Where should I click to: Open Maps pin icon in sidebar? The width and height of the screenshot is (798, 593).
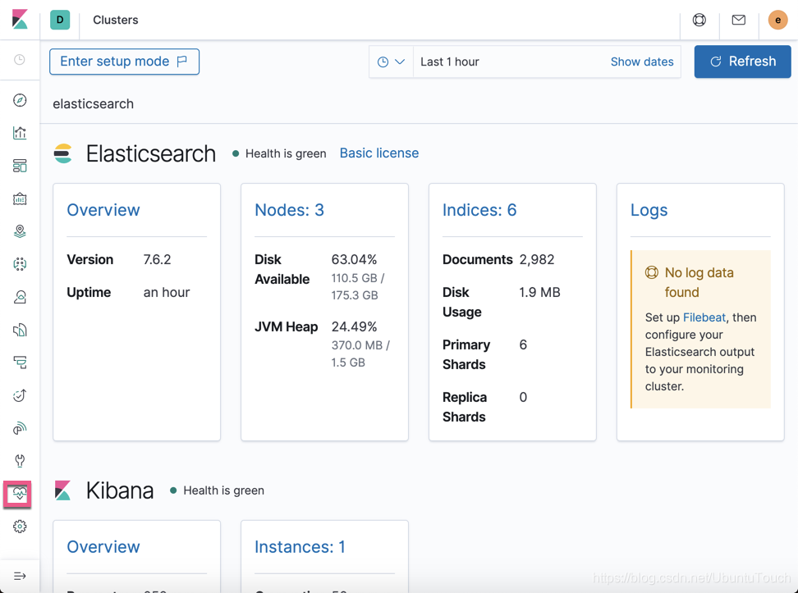20,231
